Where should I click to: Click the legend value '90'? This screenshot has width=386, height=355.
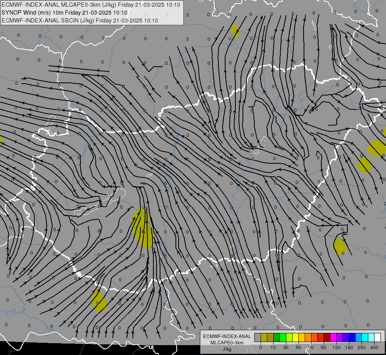[323, 348]
